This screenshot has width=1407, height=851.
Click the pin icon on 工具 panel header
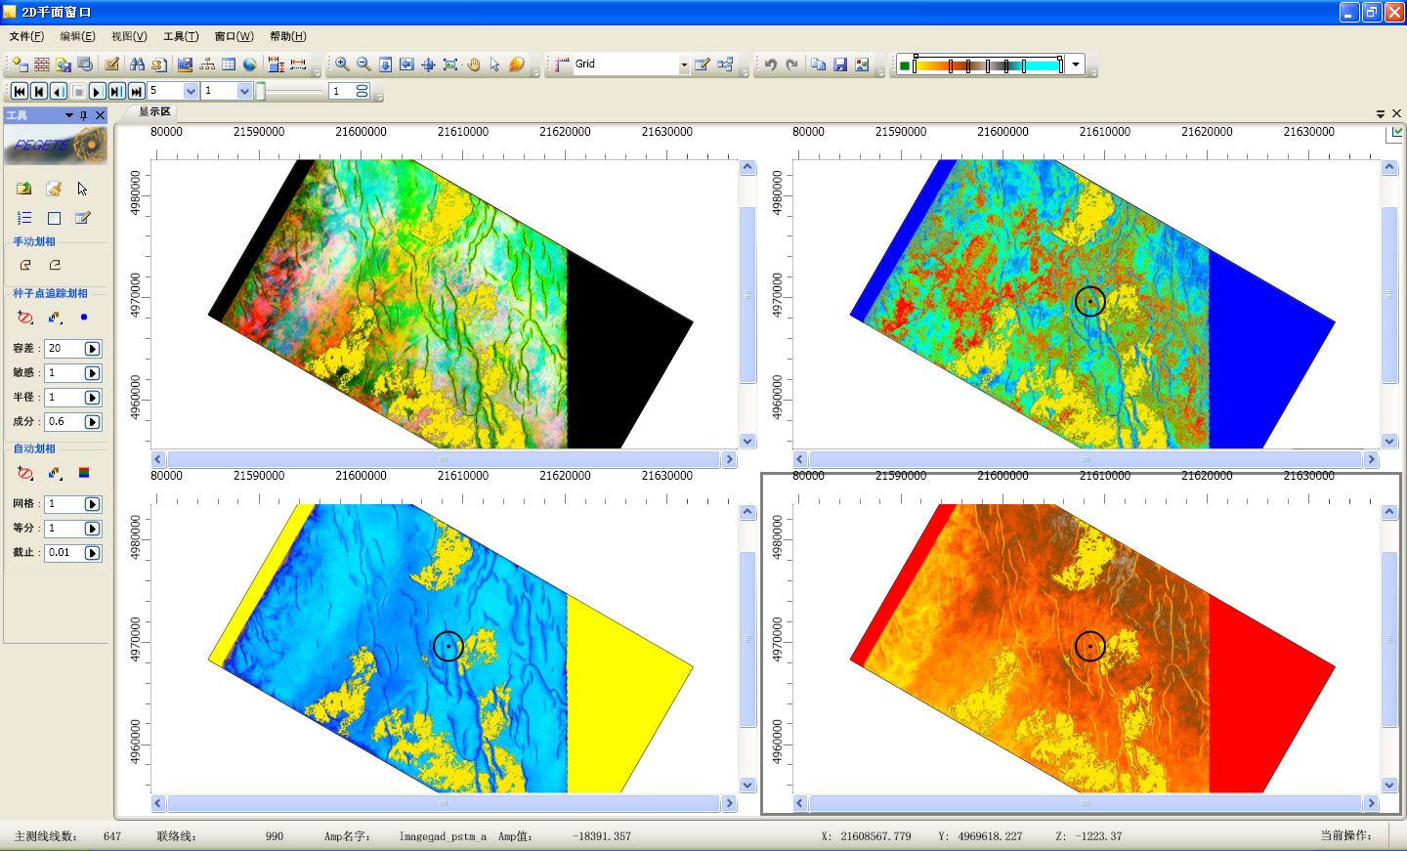84,115
